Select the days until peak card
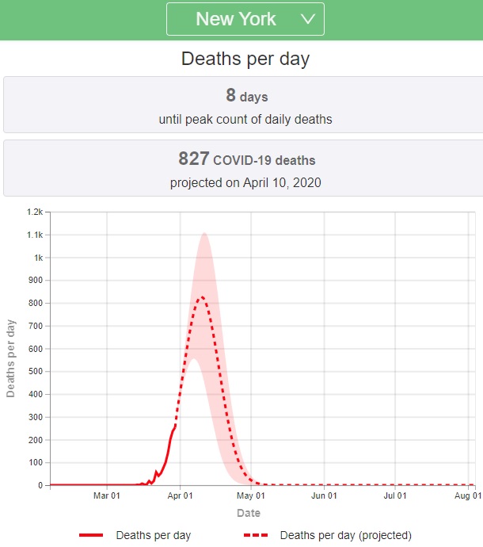This screenshot has width=483, height=547. pyautogui.click(x=241, y=105)
